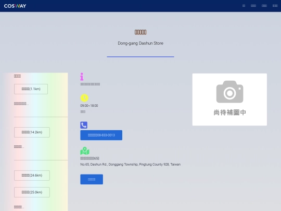Click the blue telephone icon
281x211 pixels.
[x=84, y=125]
